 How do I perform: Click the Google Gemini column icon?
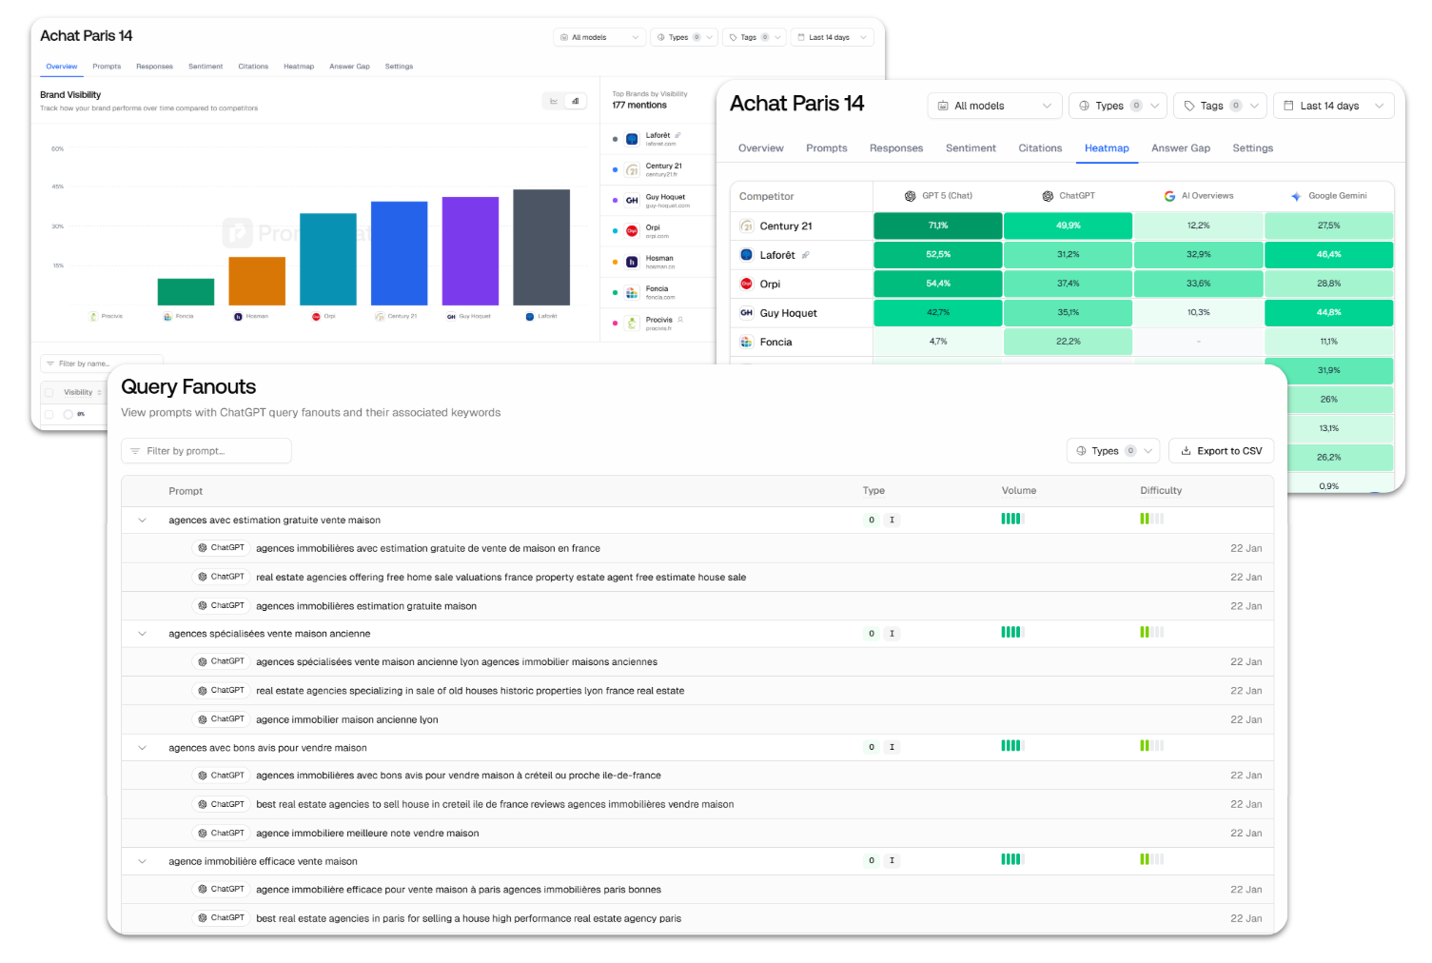click(1296, 196)
